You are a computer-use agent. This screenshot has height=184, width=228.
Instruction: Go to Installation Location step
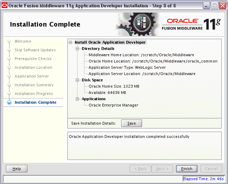(34, 67)
